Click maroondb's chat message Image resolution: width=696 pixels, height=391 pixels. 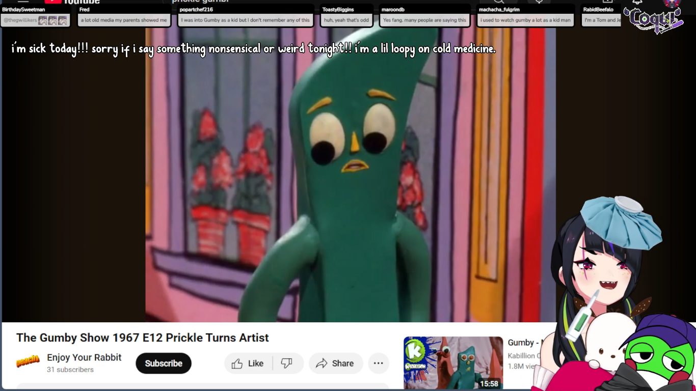(x=424, y=16)
